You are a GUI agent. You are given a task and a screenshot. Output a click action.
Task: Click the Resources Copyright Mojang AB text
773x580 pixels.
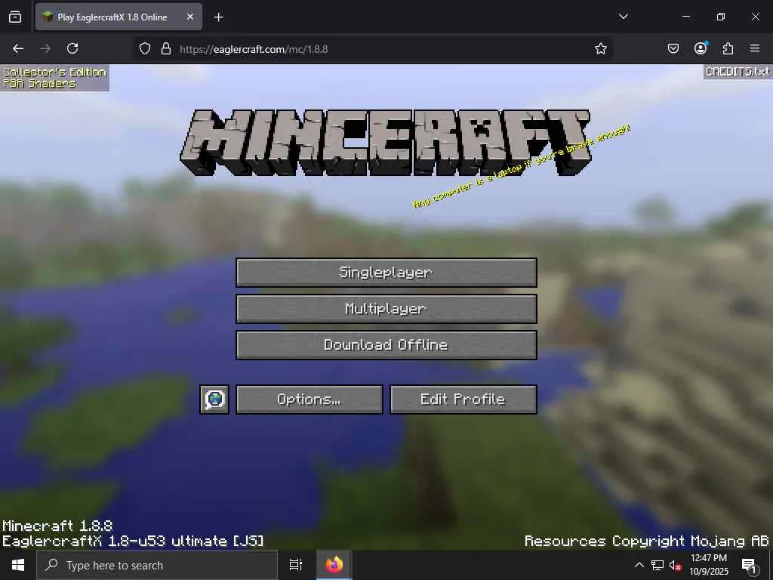(x=646, y=541)
